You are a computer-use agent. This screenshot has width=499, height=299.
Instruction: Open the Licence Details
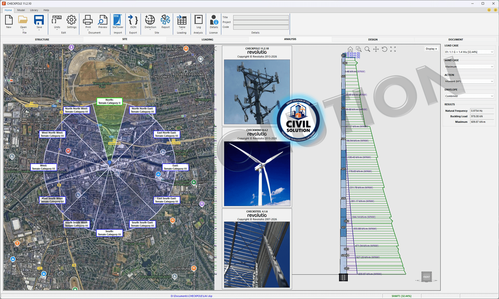tap(214, 22)
